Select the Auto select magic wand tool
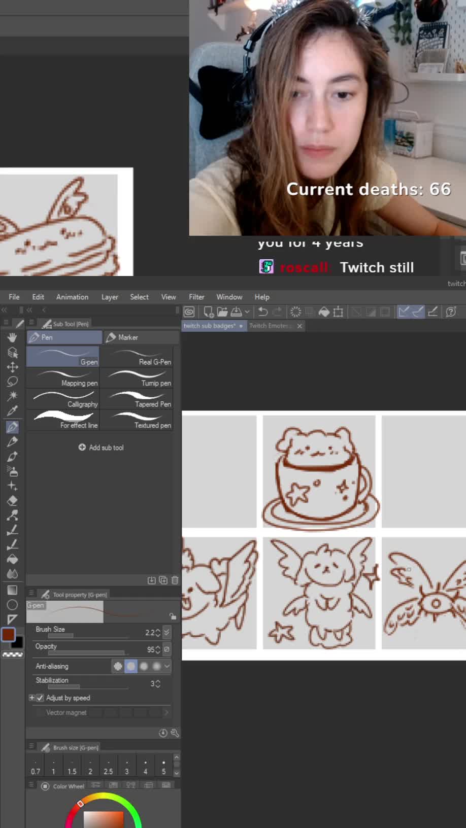This screenshot has width=466, height=828. click(x=13, y=396)
